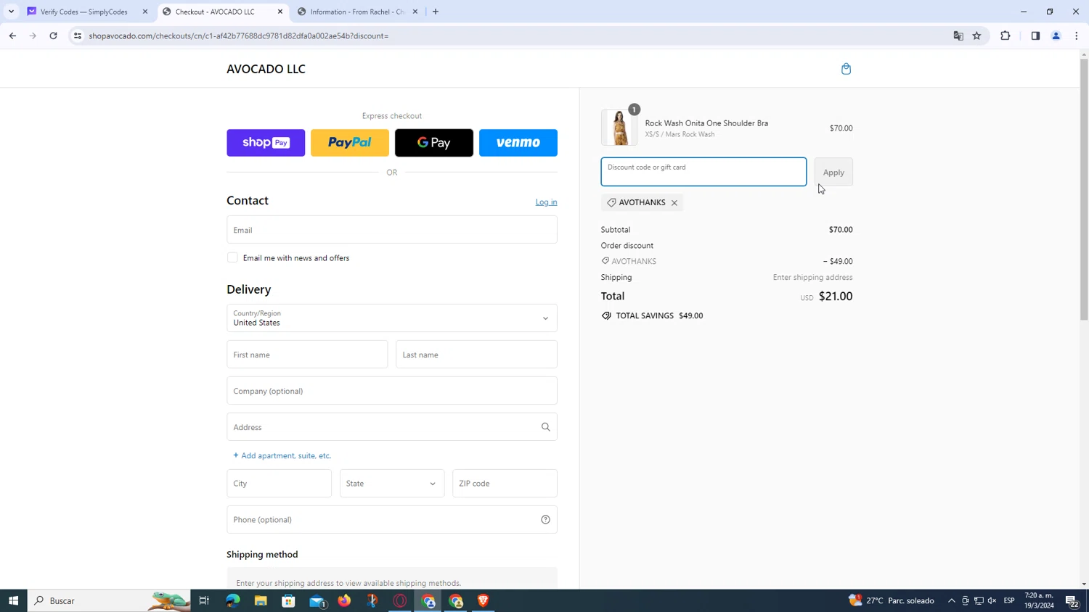Launch Firefox from the taskbar

point(344,600)
